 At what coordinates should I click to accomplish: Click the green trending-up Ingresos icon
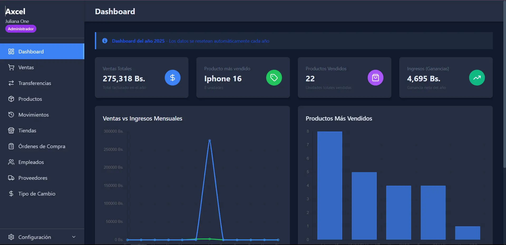point(477,78)
